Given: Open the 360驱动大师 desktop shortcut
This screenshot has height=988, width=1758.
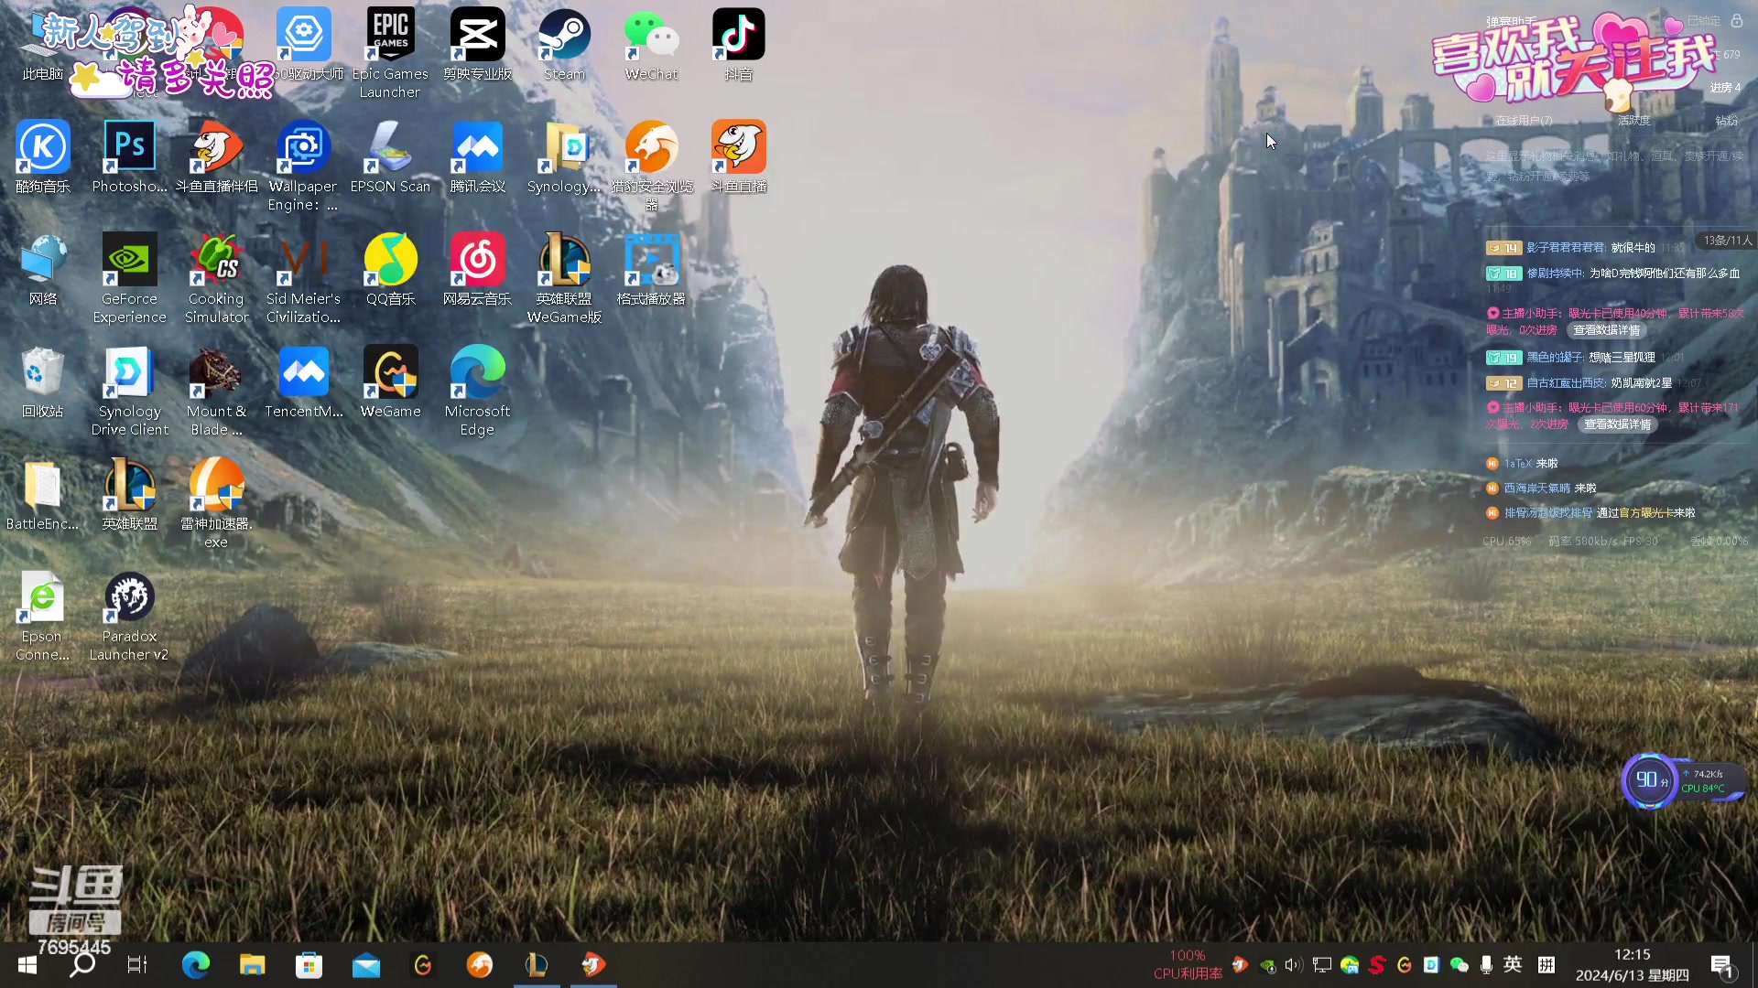Looking at the screenshot, I should tap(304, 46).
